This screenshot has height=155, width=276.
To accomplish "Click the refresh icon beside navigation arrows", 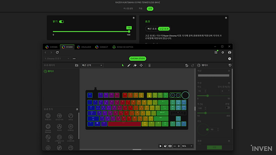I will pyautogui.click(x=57, y=52).
